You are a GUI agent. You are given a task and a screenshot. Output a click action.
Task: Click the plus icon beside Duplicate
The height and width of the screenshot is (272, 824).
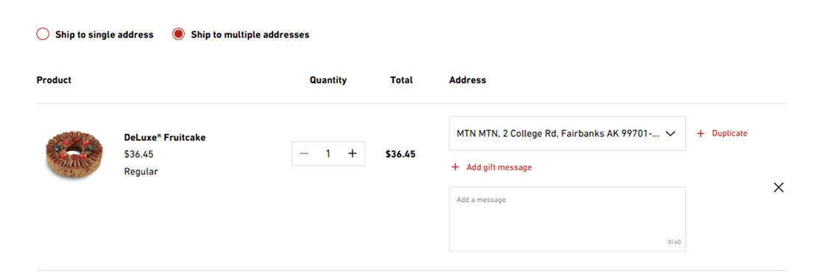pos(700,133)
